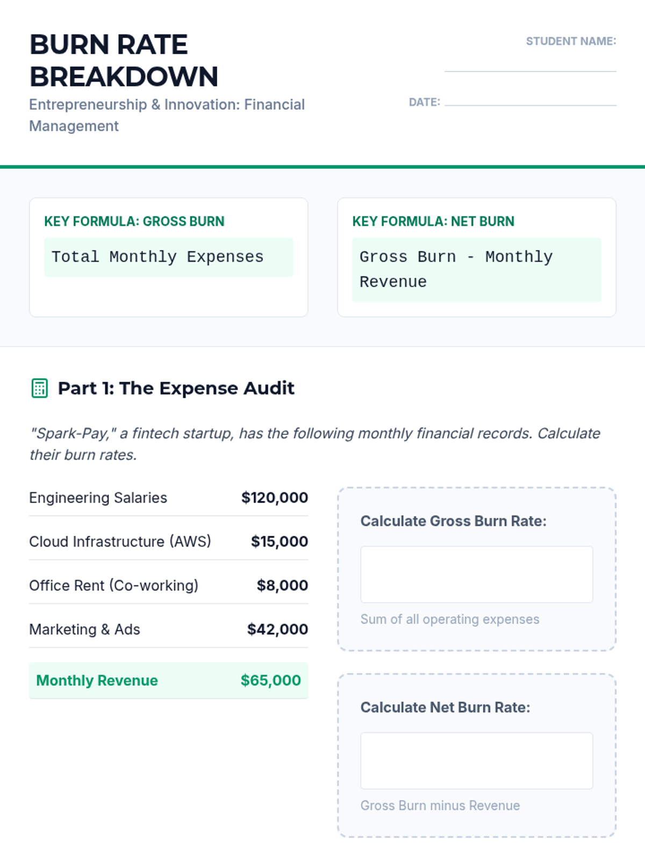645x860 pixels.
Task: Click the $120,000 salary amount
Action: click(x=274, y=498)
